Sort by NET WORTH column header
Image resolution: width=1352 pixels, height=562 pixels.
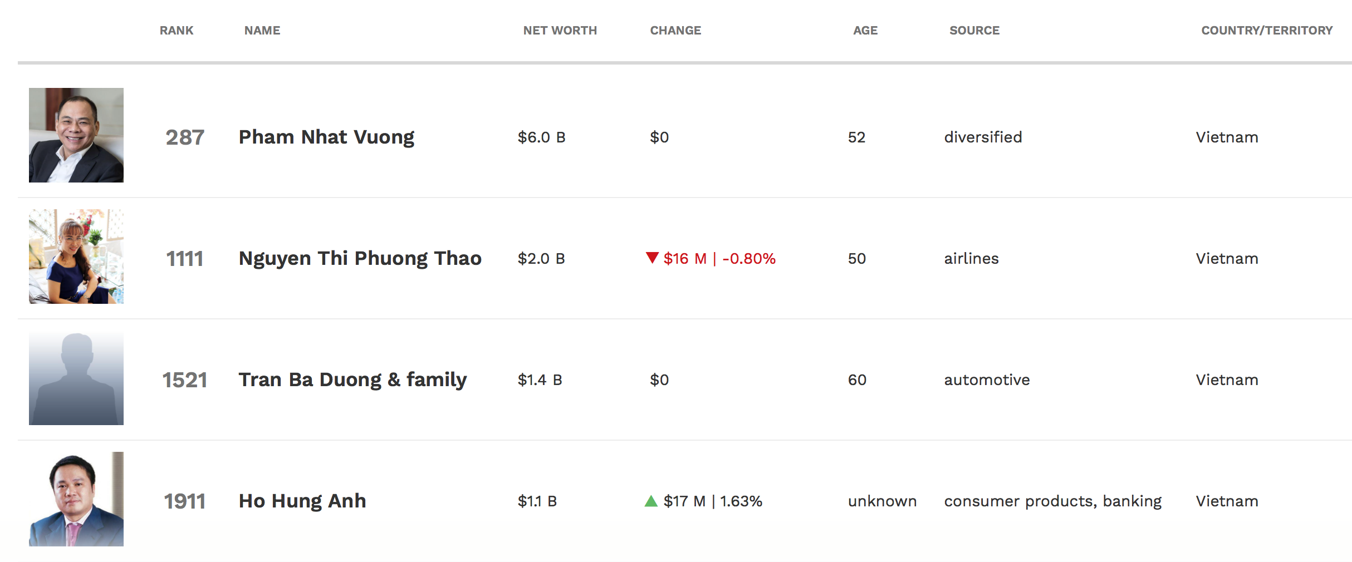(560, 31)
